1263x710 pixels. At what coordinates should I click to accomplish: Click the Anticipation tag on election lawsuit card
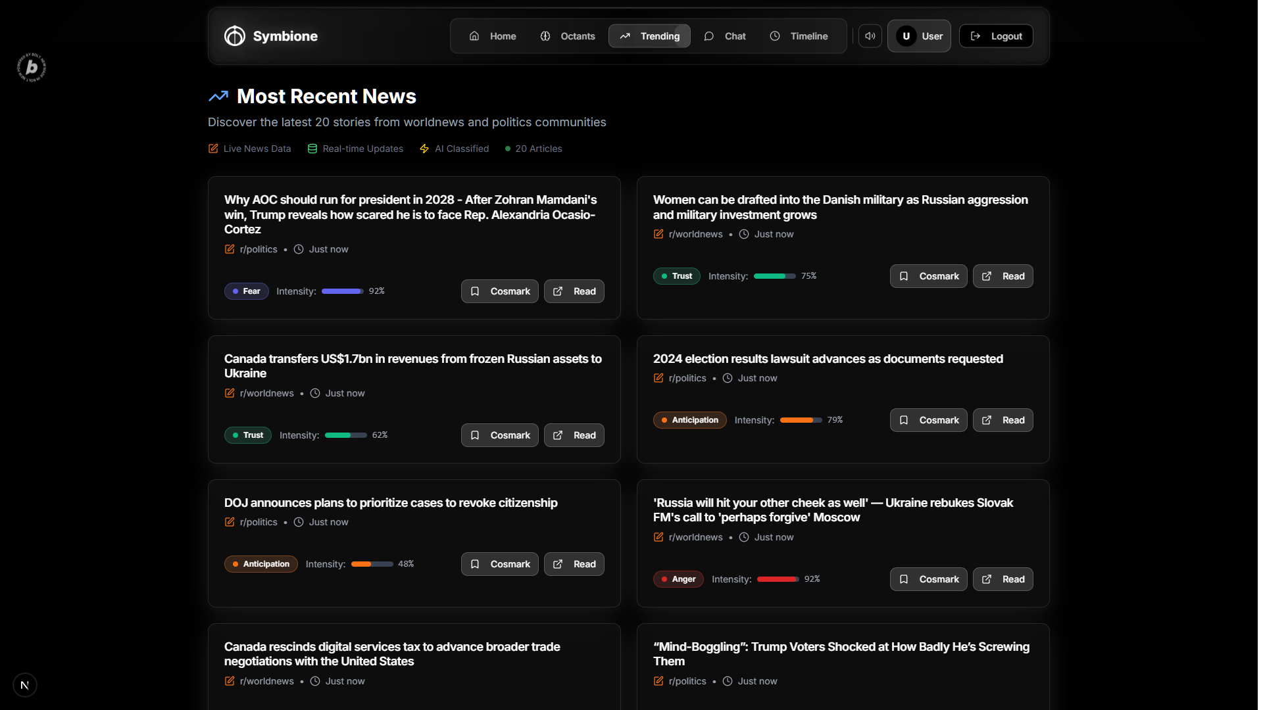(689, 420)
